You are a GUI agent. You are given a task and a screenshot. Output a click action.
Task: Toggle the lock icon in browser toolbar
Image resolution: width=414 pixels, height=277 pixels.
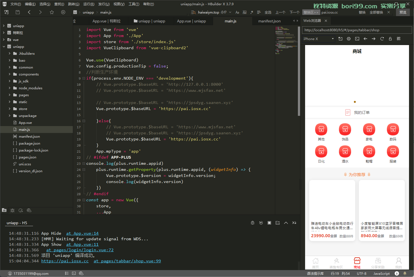(390, 39)
